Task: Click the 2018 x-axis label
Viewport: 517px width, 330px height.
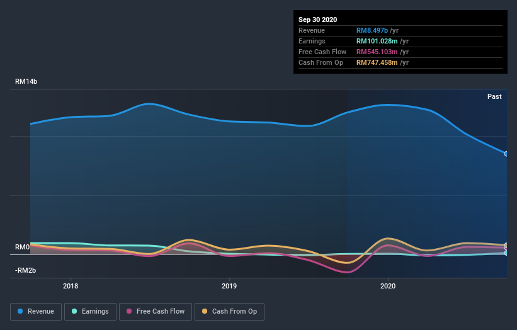Action: pos(71,286)
